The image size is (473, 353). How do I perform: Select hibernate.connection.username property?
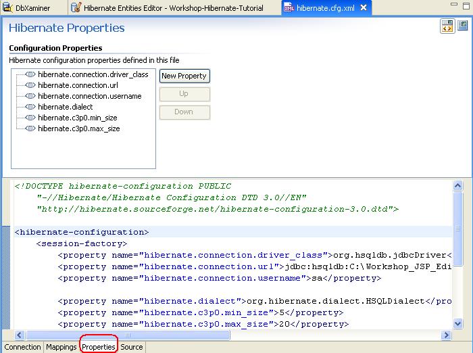click(90, 96)
